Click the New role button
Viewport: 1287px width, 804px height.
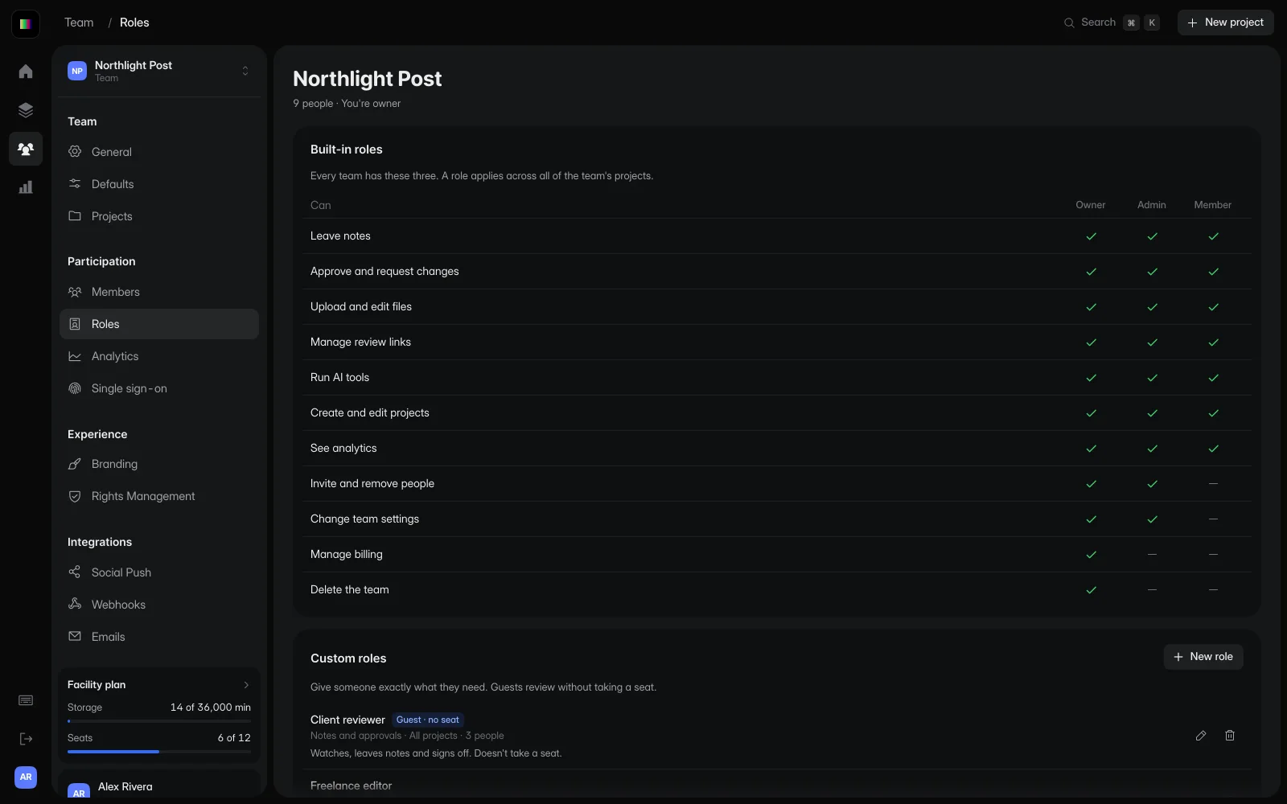tap(1203, 657)
